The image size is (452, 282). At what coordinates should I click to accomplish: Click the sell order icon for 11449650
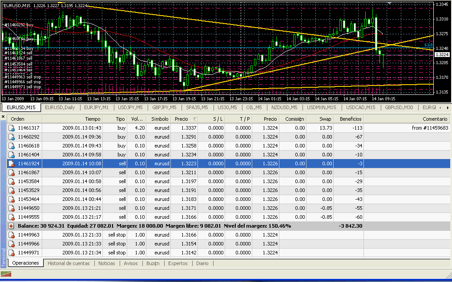[x=12, y=208]
